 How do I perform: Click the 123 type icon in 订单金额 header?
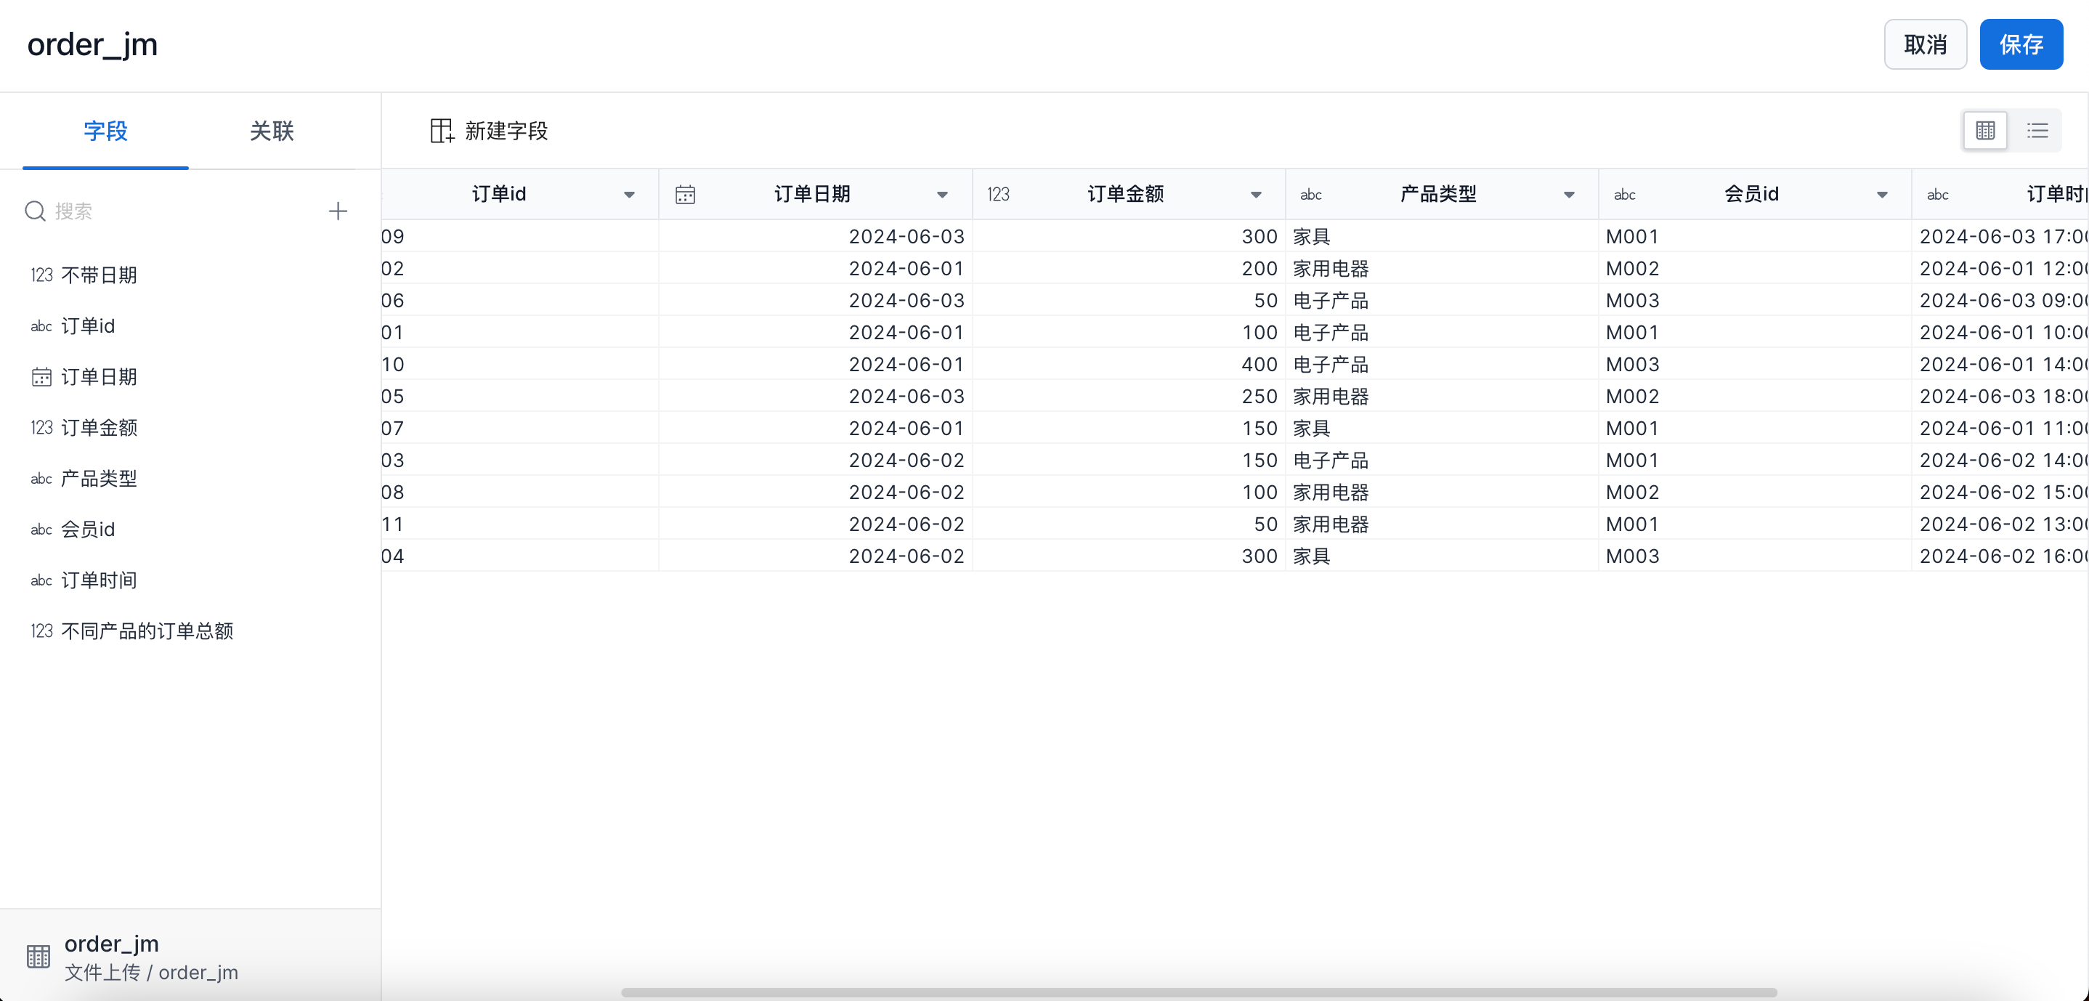[x=997, y=195]
